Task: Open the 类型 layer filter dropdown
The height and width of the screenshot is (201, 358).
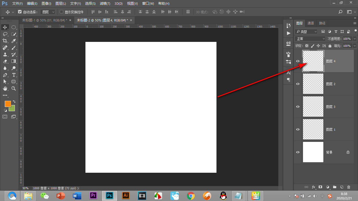Action: click(x=306, y=32)
